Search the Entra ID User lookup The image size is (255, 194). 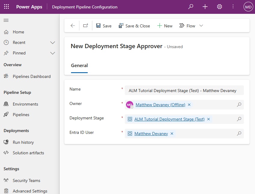(239, 134)
